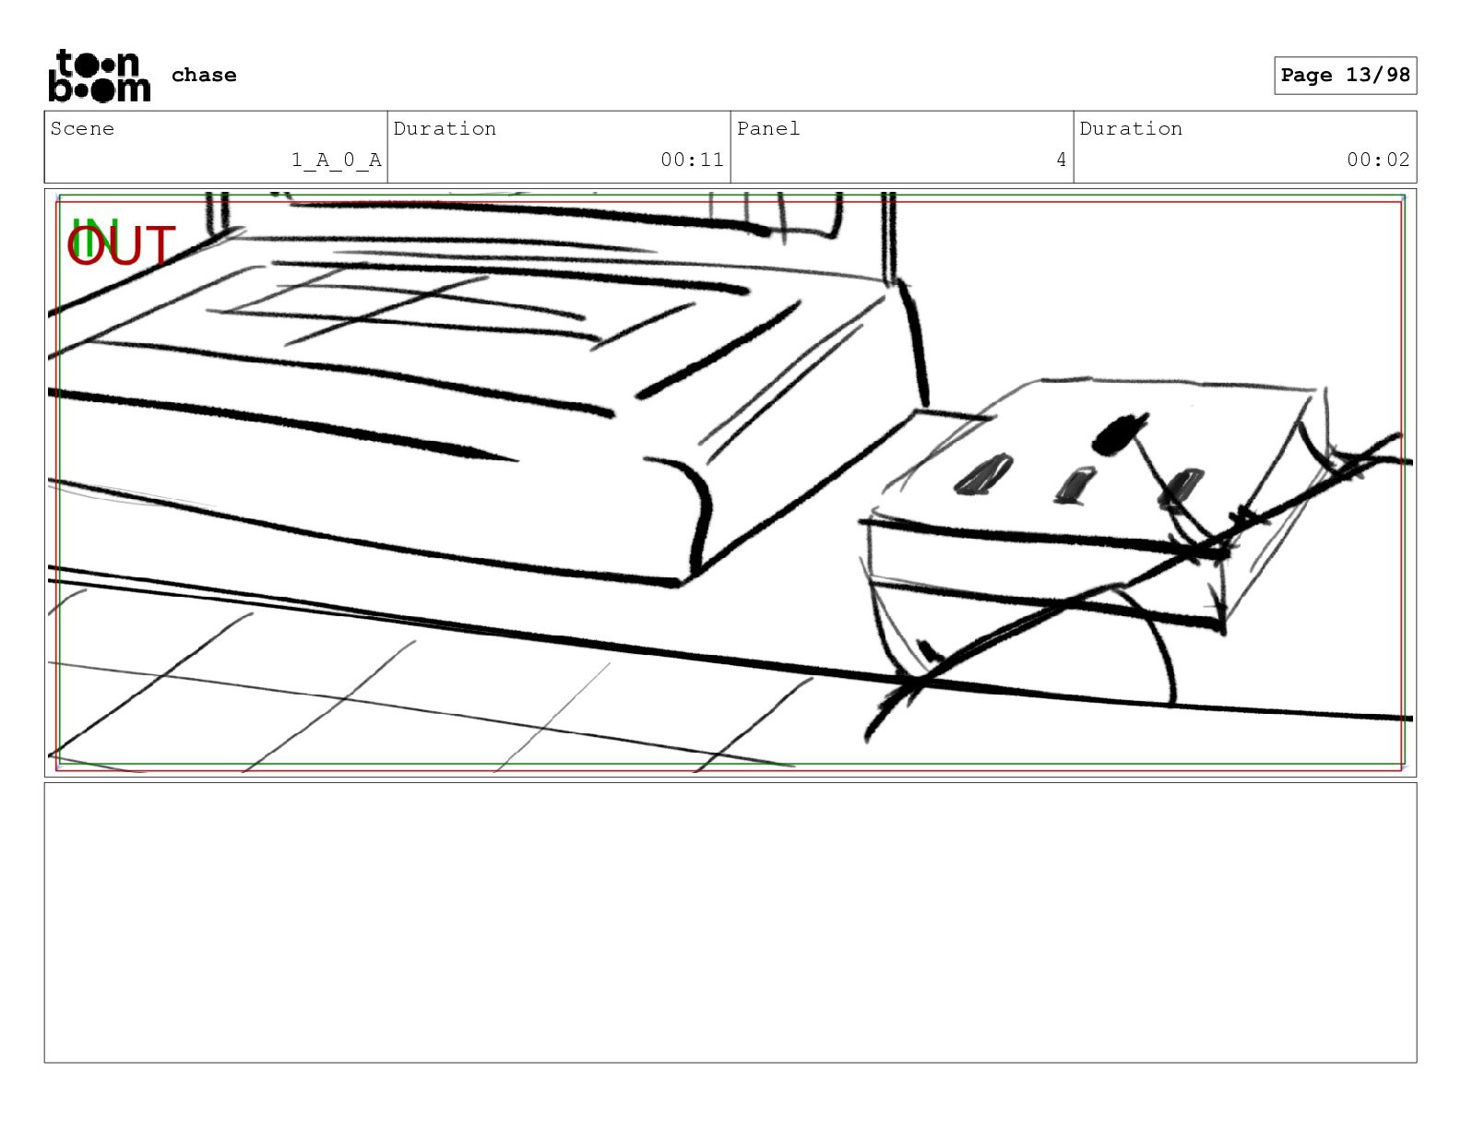Click the Toon Boom logo
Screen dimensions: 1461x1129
(x=100, y=76)
